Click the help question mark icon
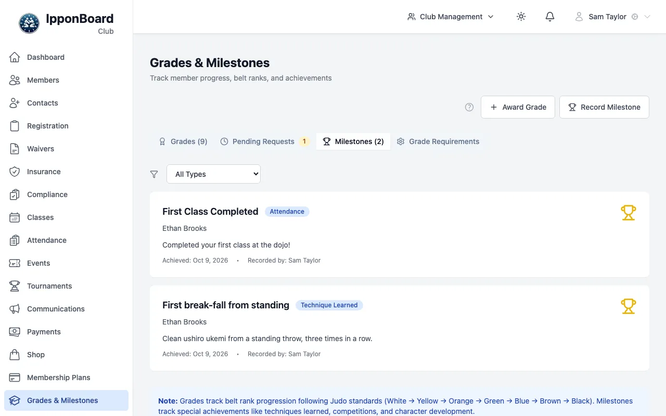The width and height of the screenshot is (666, 416). [x=469, y=107]
